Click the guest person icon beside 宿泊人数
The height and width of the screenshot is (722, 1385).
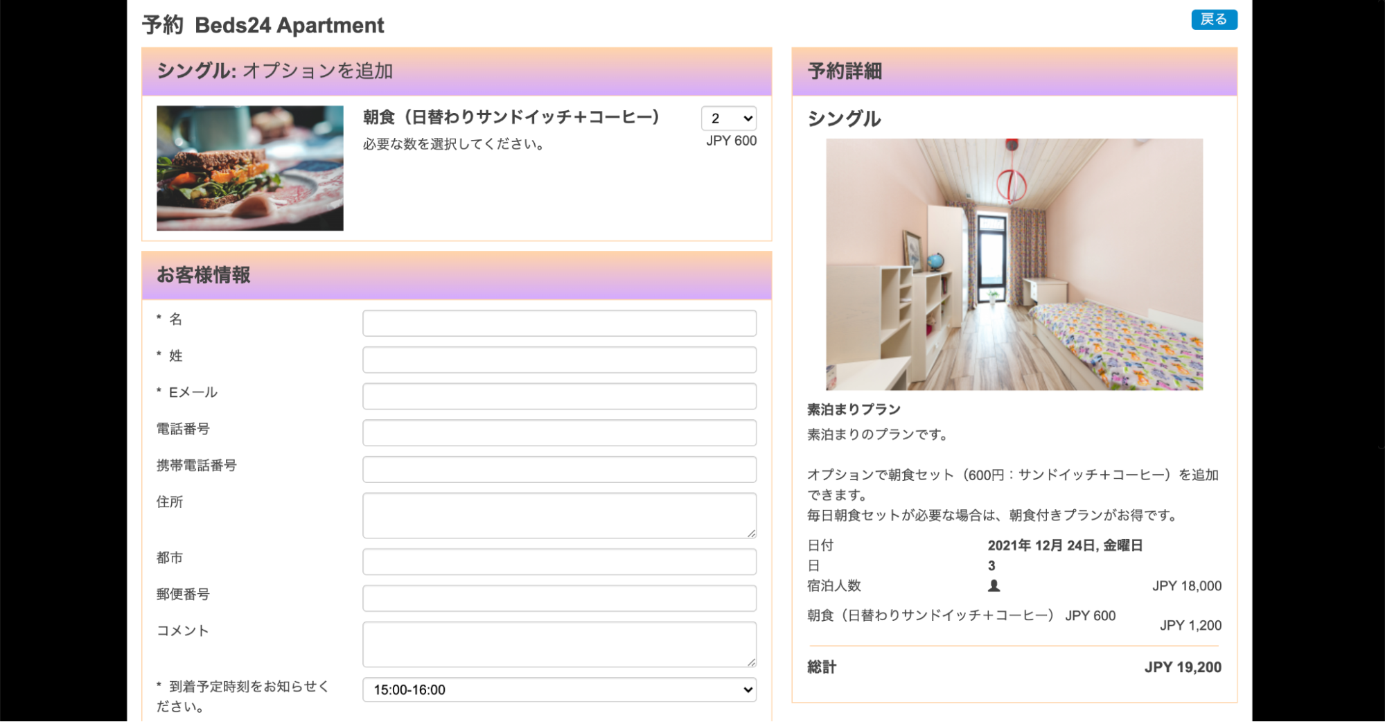994,585
